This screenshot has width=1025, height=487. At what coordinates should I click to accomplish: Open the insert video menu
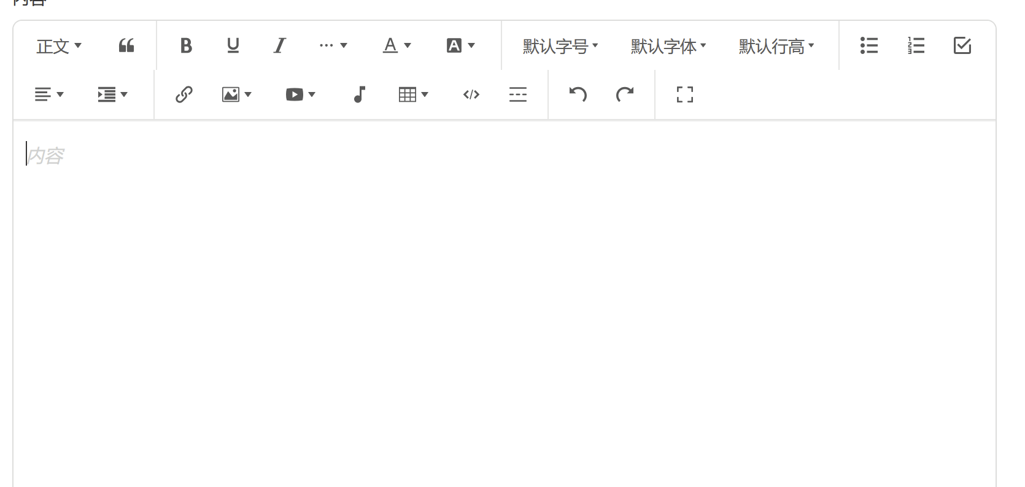coord(301,94)
